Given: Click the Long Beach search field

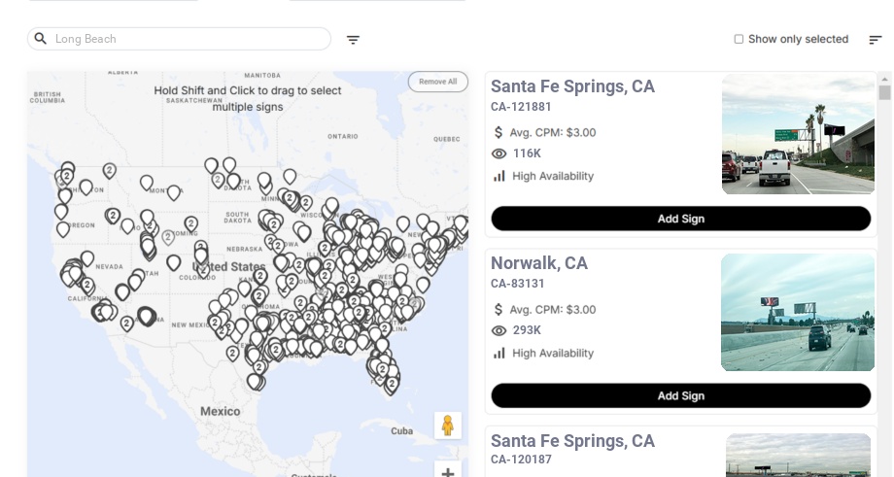Looking at the screenshot, I should pyautogui.click(x=189, y=39).
